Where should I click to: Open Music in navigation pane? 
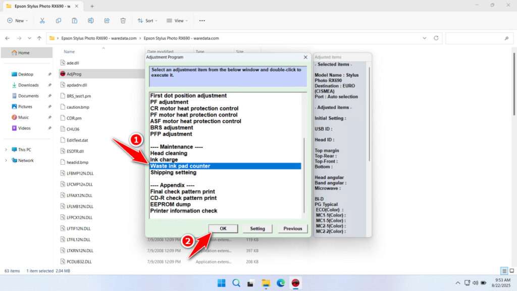[23, 117]
